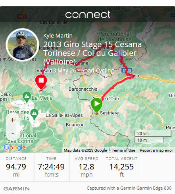The image size is (175, 194).
Task: Click the Google logo on map
Action: 15,147
